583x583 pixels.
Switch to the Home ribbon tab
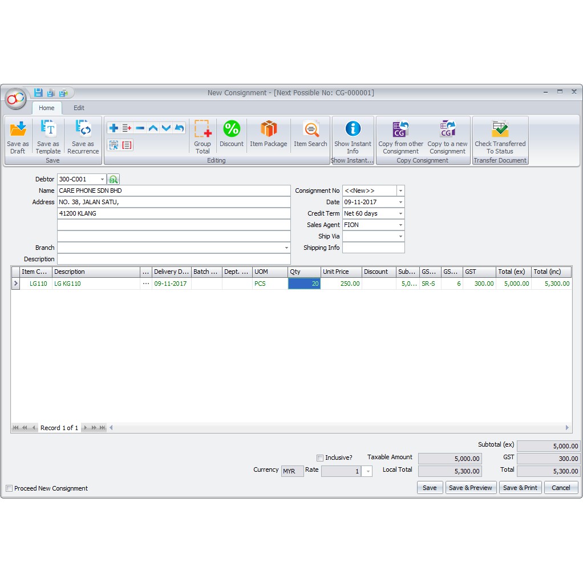pyautogui.click(x=46, y=108)
